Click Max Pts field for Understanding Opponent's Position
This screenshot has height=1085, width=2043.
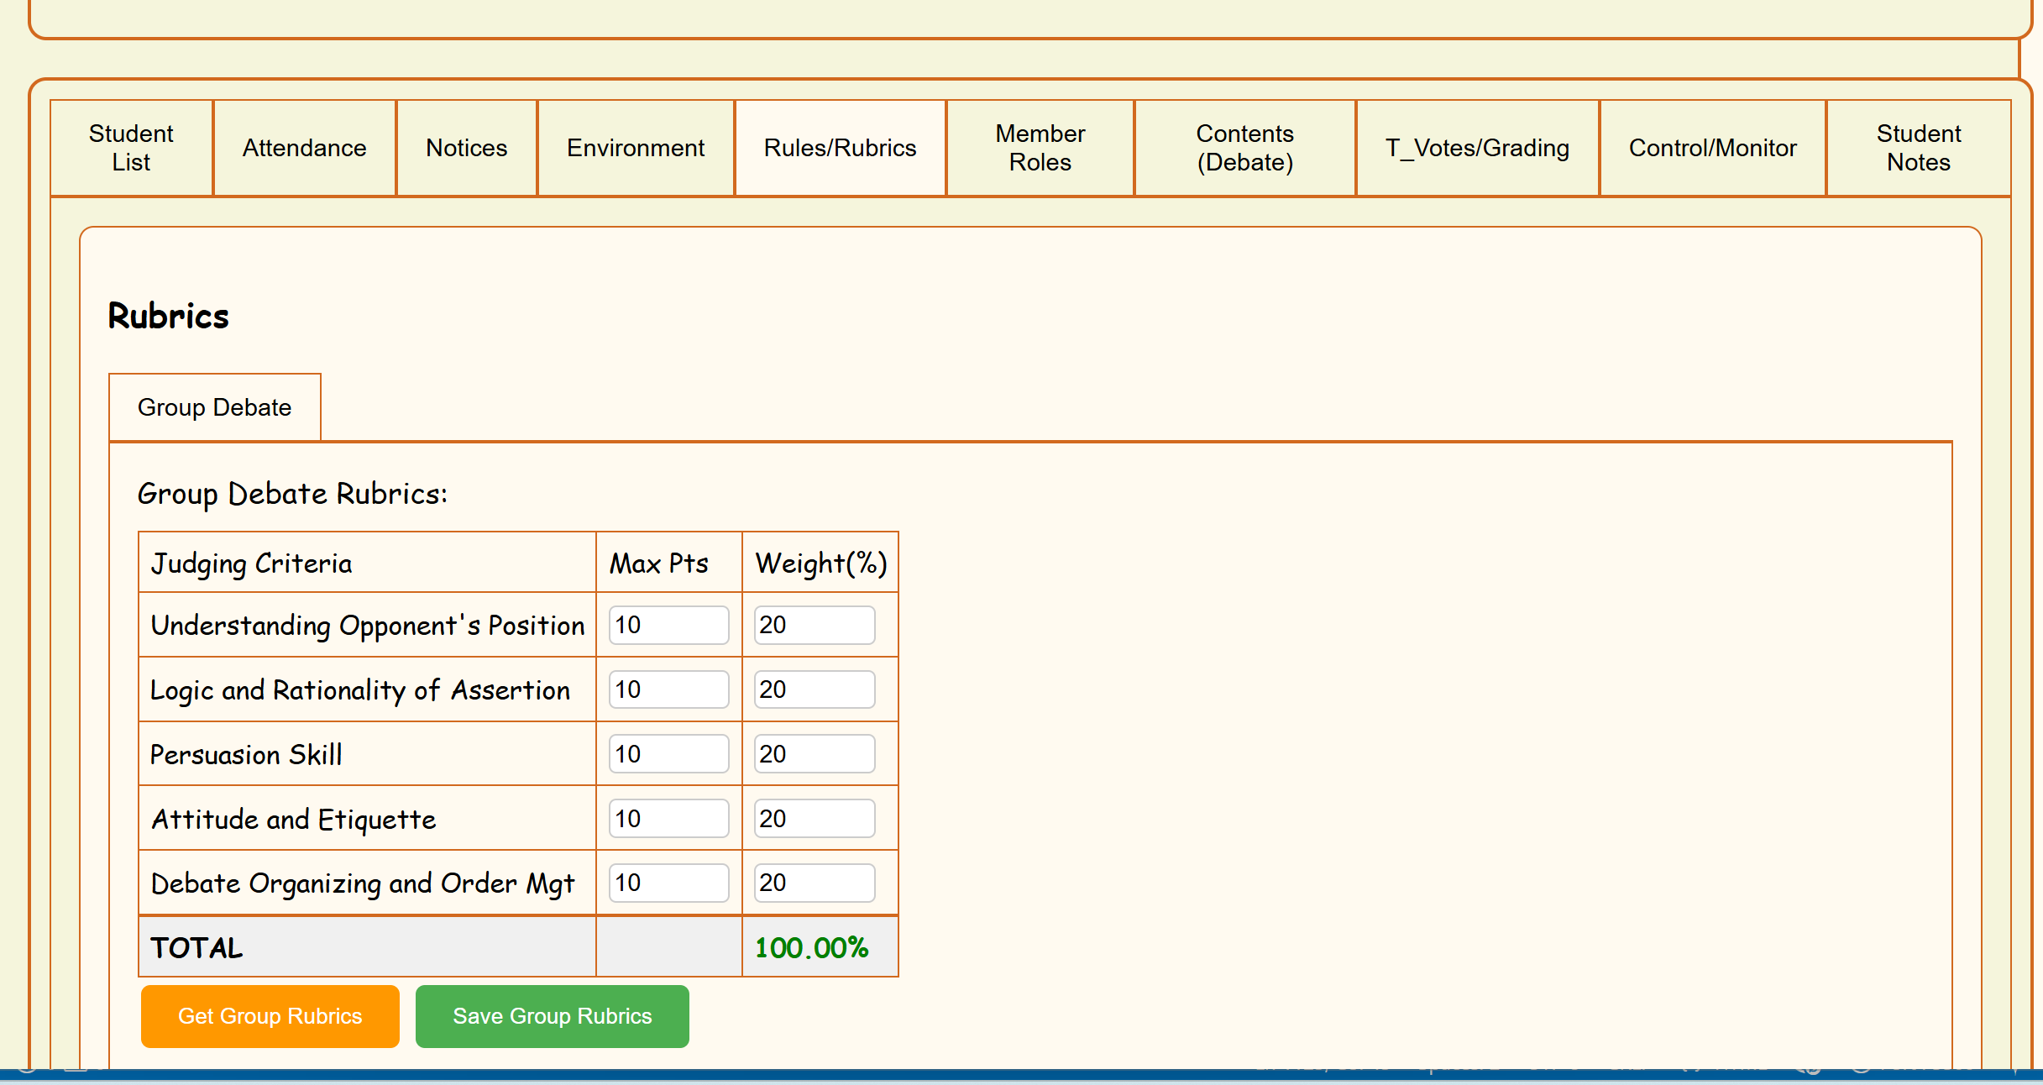click(x=668, y=625)
